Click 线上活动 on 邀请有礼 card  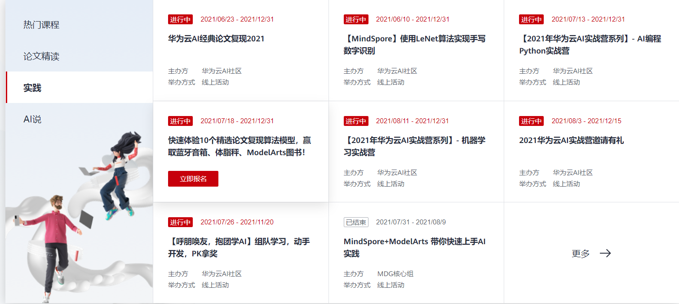566,184
